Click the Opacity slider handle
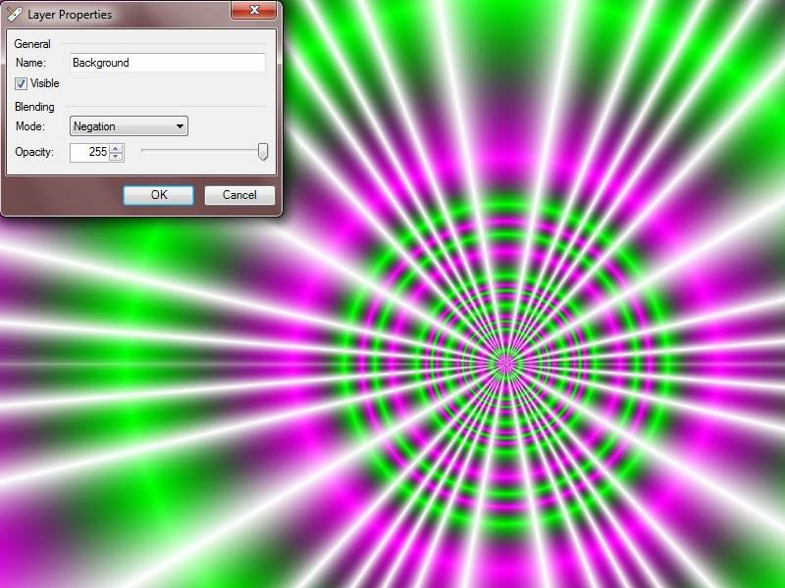The height and width of the screenshot is (588, 785). [263, 152]
